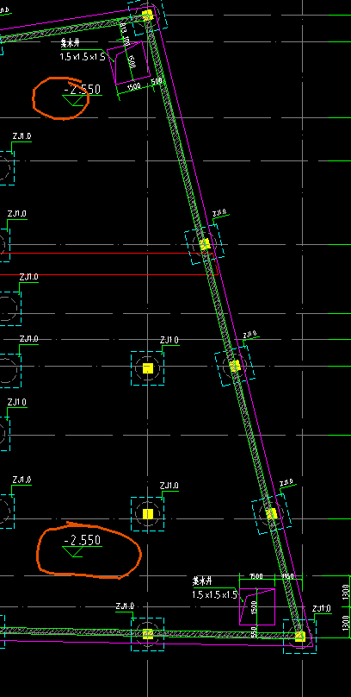
Task: Select the 1150 dimension text
Action: pyautogui.click(x=288, y=576)
